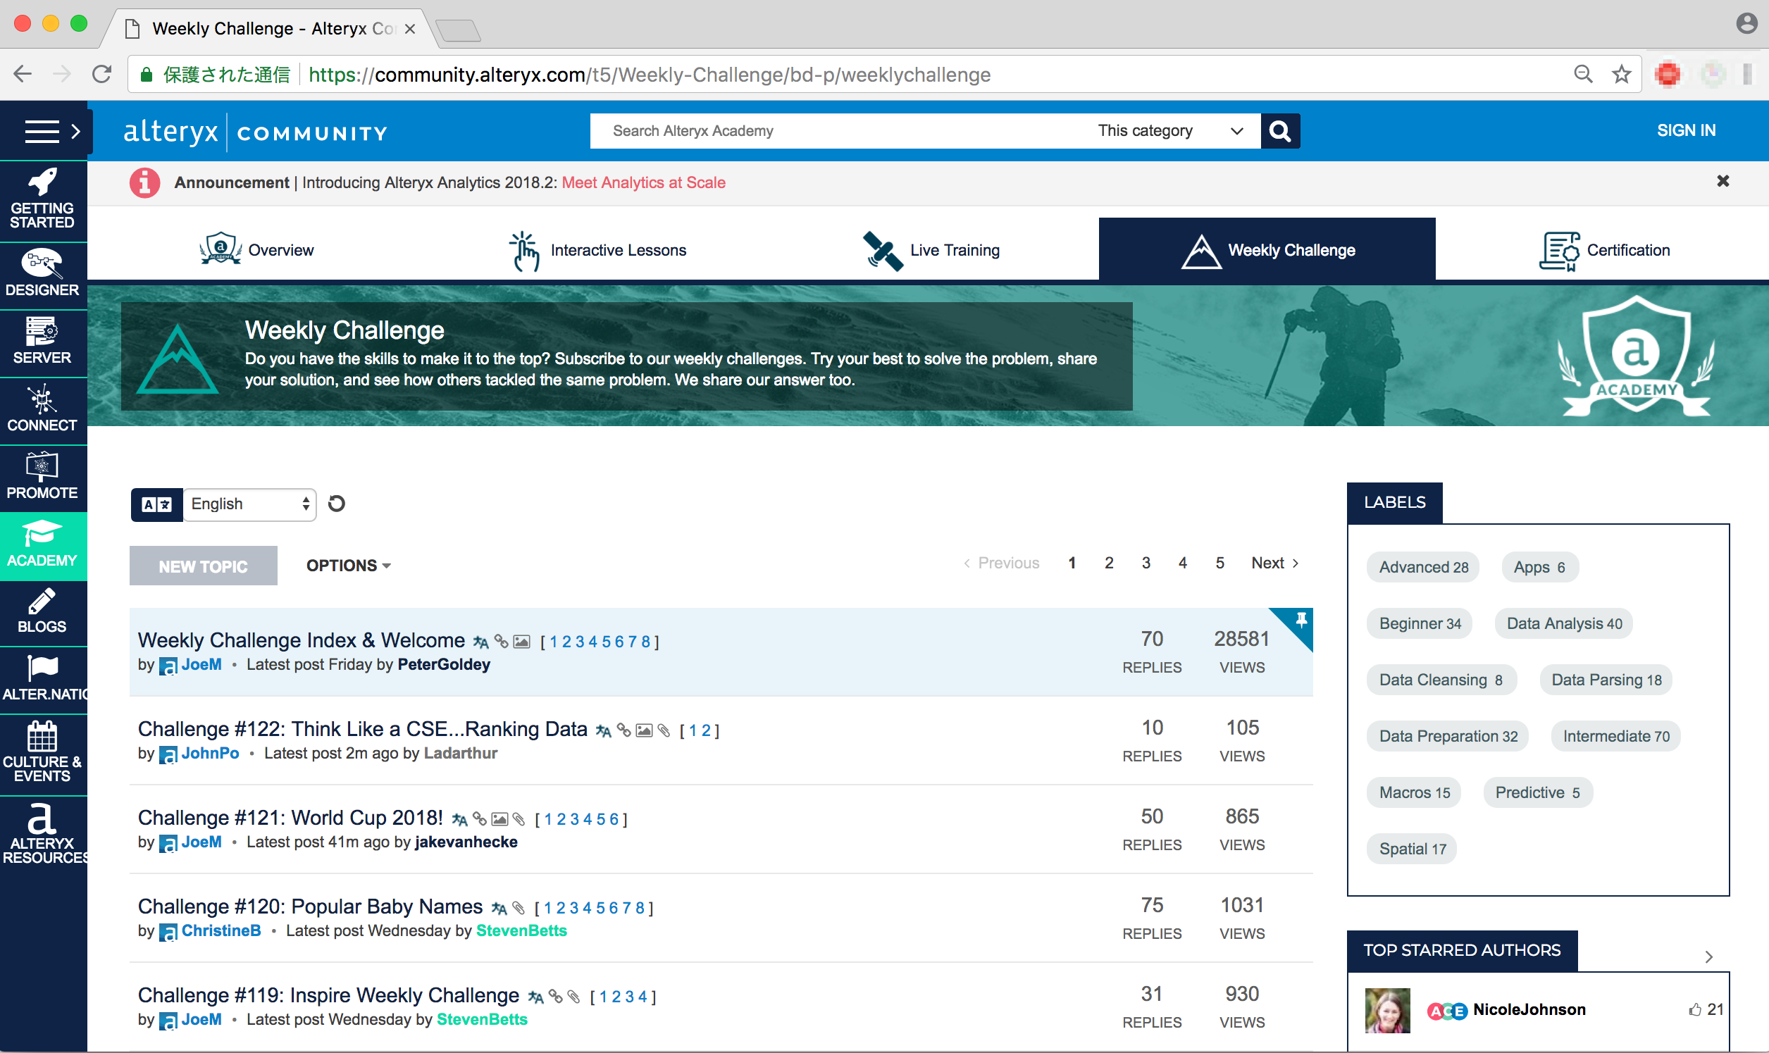Go back in browser history
Image resolution: width=1769 pixels, height=1053 pixels.
pyautogui.click(x=23, y=74)
